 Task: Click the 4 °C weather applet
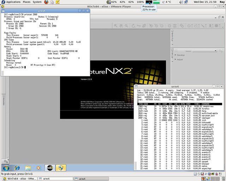click(167, 2)
